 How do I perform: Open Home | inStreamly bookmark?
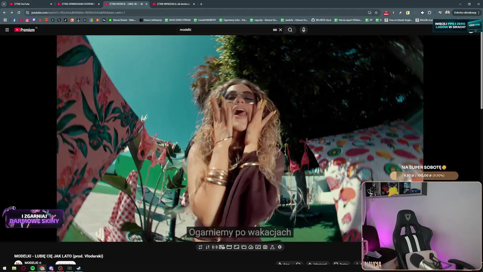point(151,20)
